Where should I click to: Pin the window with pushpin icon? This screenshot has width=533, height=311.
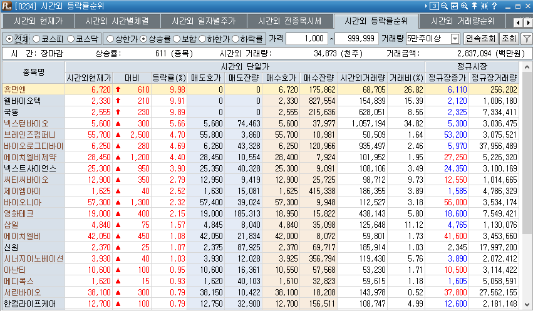click(474, 6)
